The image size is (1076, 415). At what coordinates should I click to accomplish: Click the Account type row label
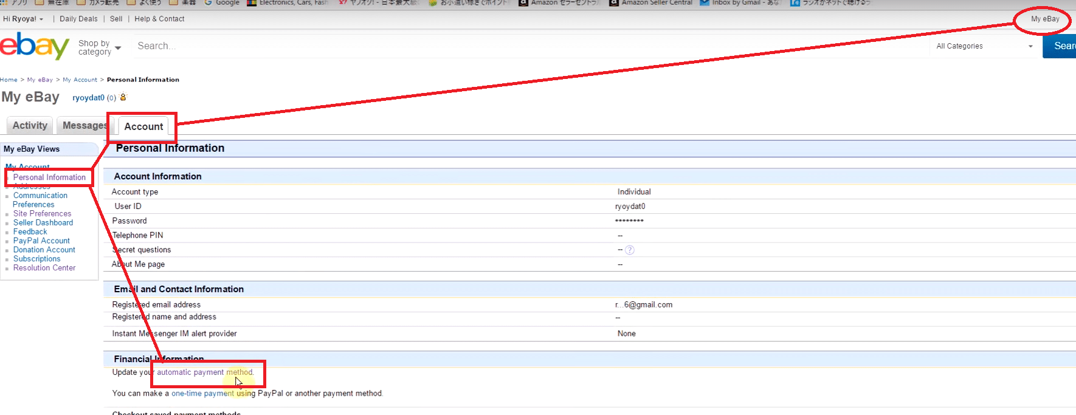(x=135, y=192)
